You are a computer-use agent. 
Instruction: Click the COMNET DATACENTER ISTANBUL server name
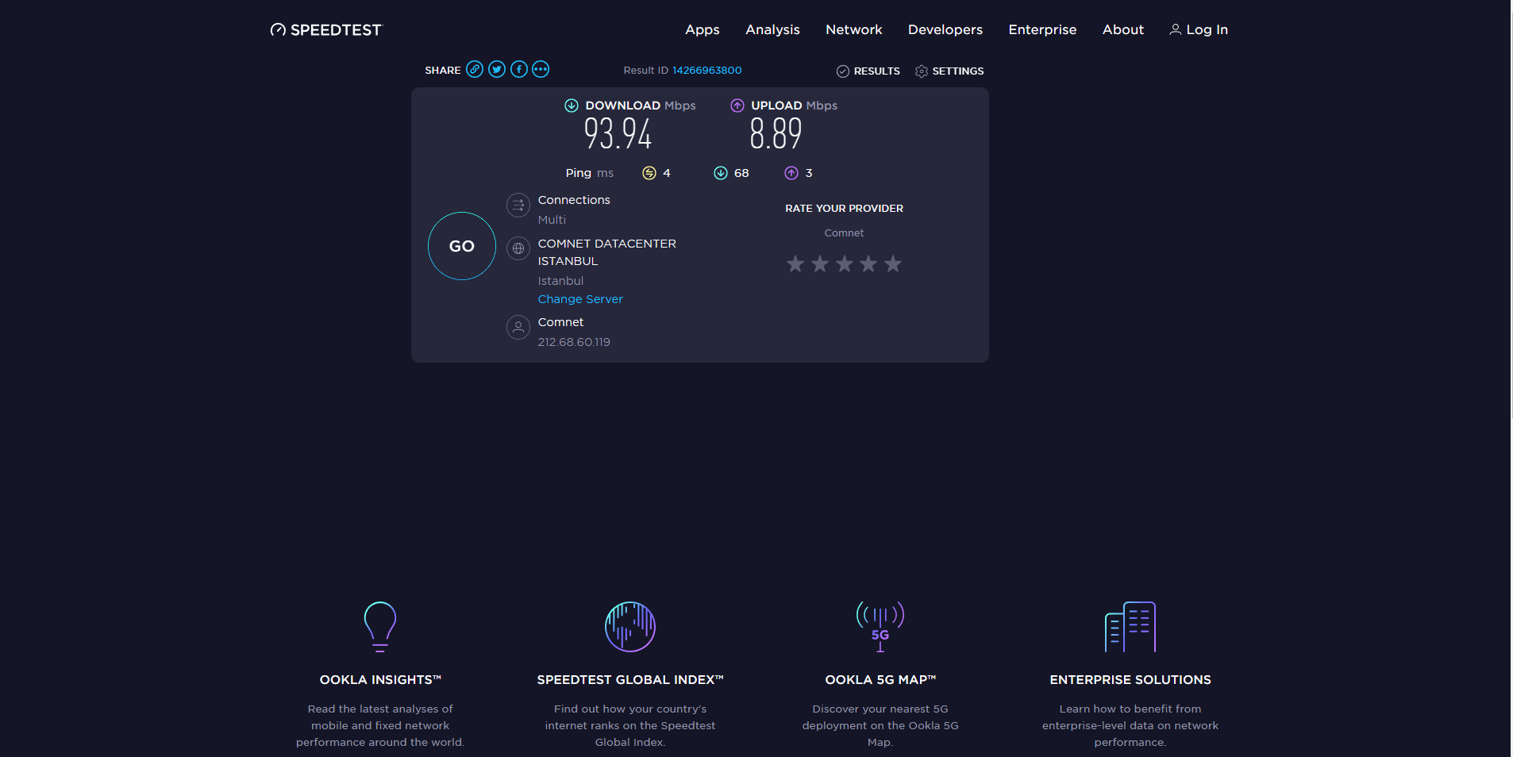[x=607, y=252]
